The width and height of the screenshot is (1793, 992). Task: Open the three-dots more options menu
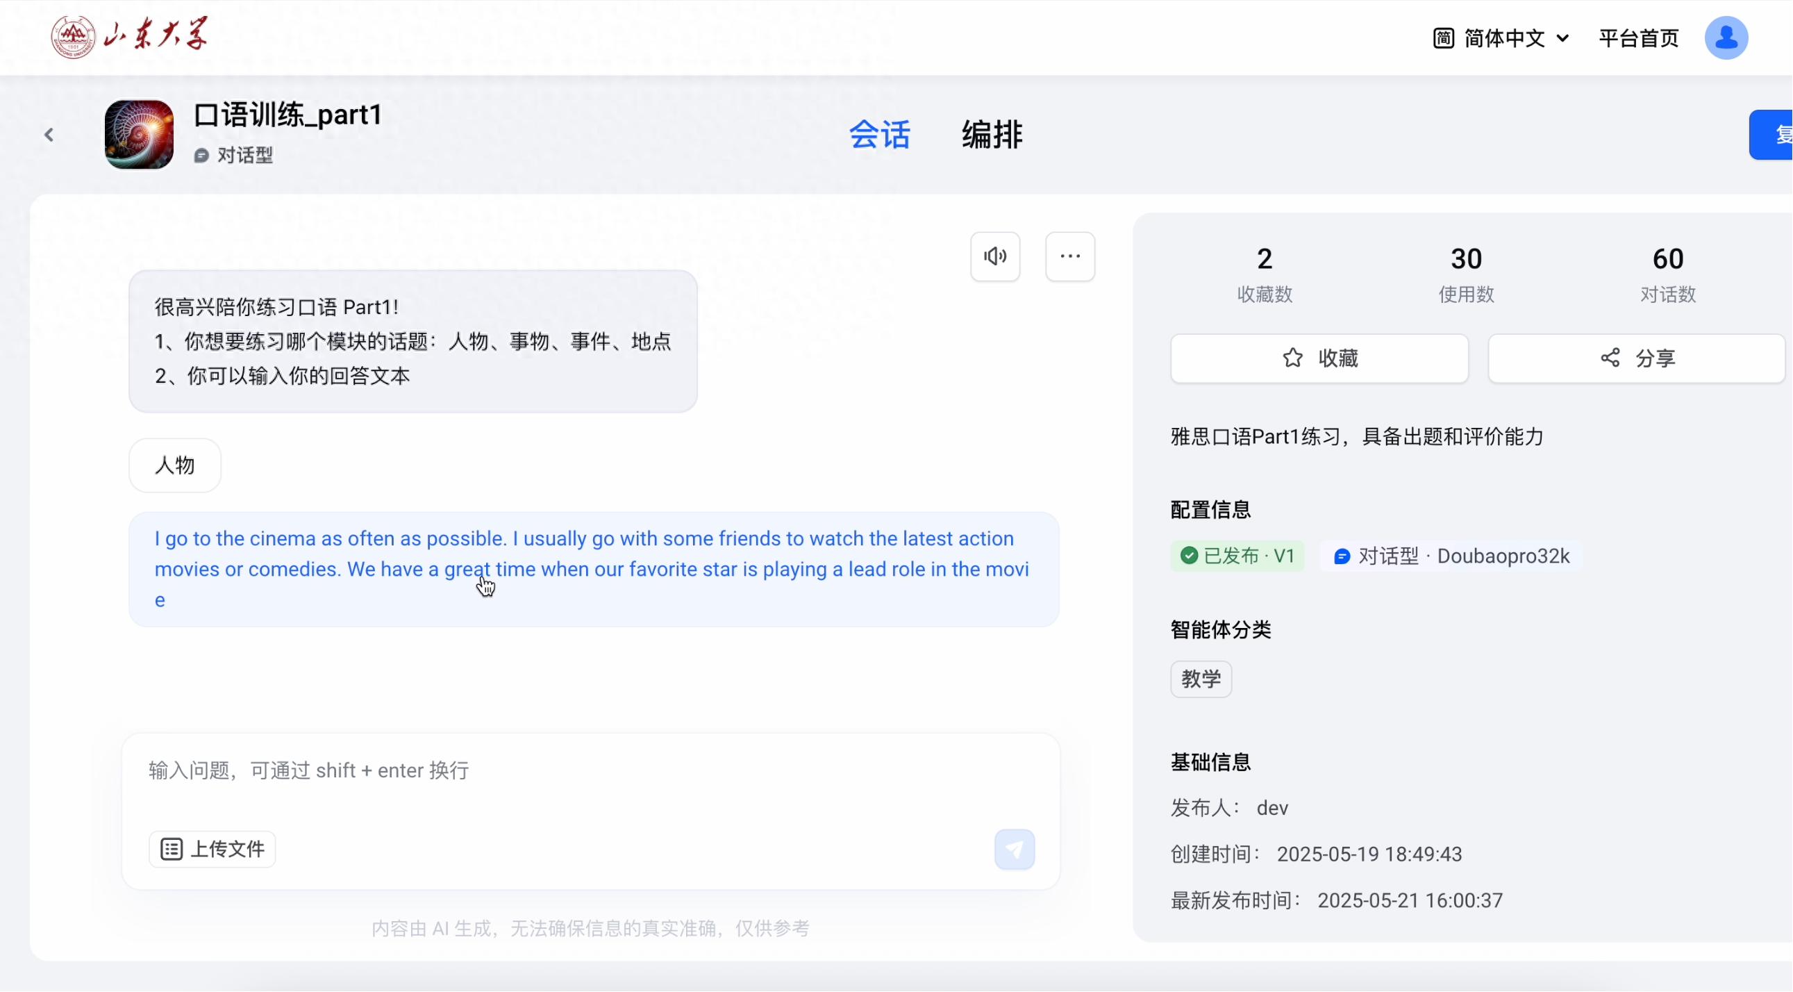tap(1070, 257)
